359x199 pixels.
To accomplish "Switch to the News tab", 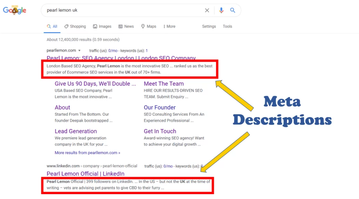I will [x=126, y=27].
